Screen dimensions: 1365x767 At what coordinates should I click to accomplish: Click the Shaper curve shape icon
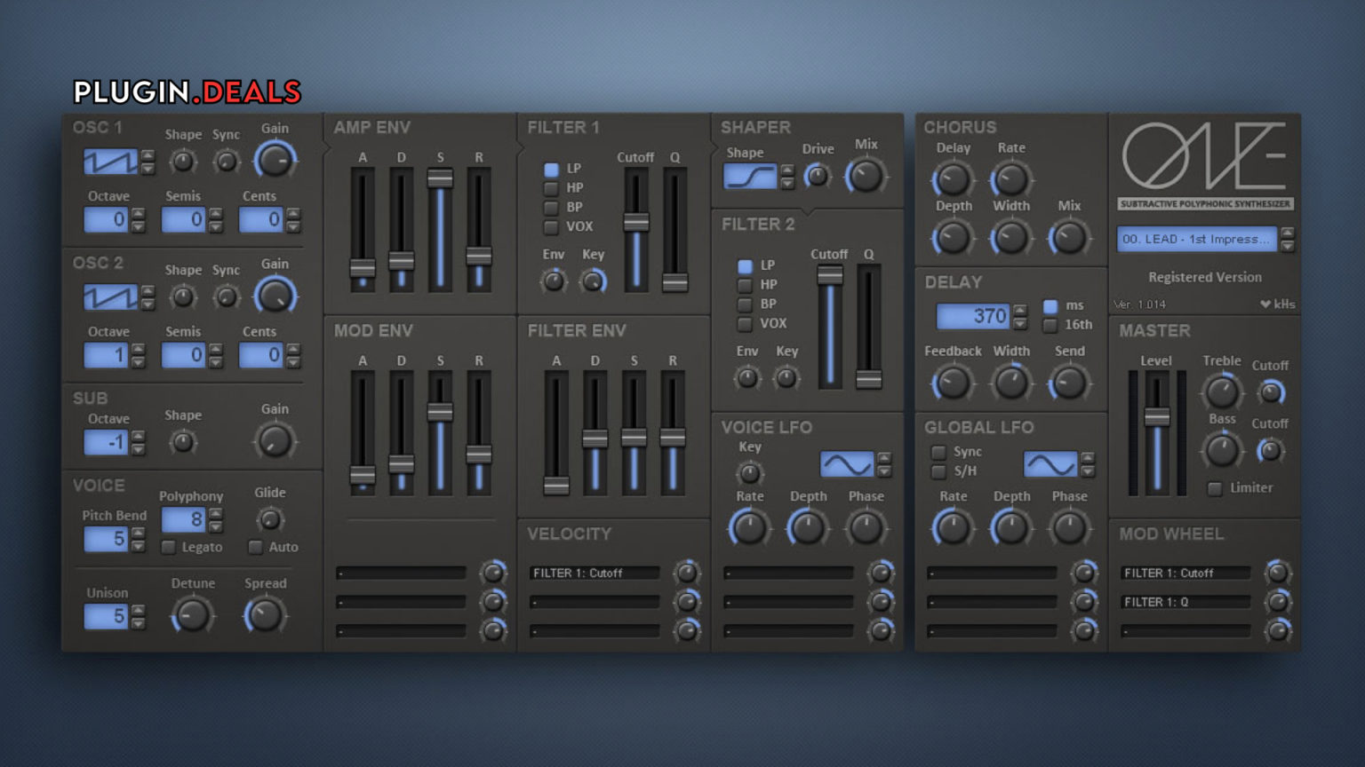749,176
